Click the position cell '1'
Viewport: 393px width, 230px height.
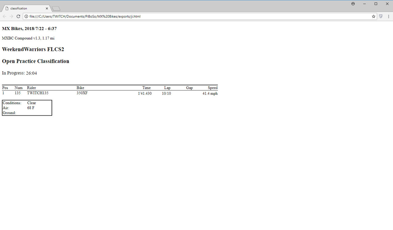tap(3, 93)
